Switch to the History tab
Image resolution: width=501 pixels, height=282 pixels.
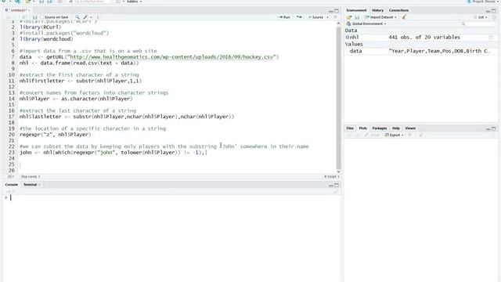(377, 10)
